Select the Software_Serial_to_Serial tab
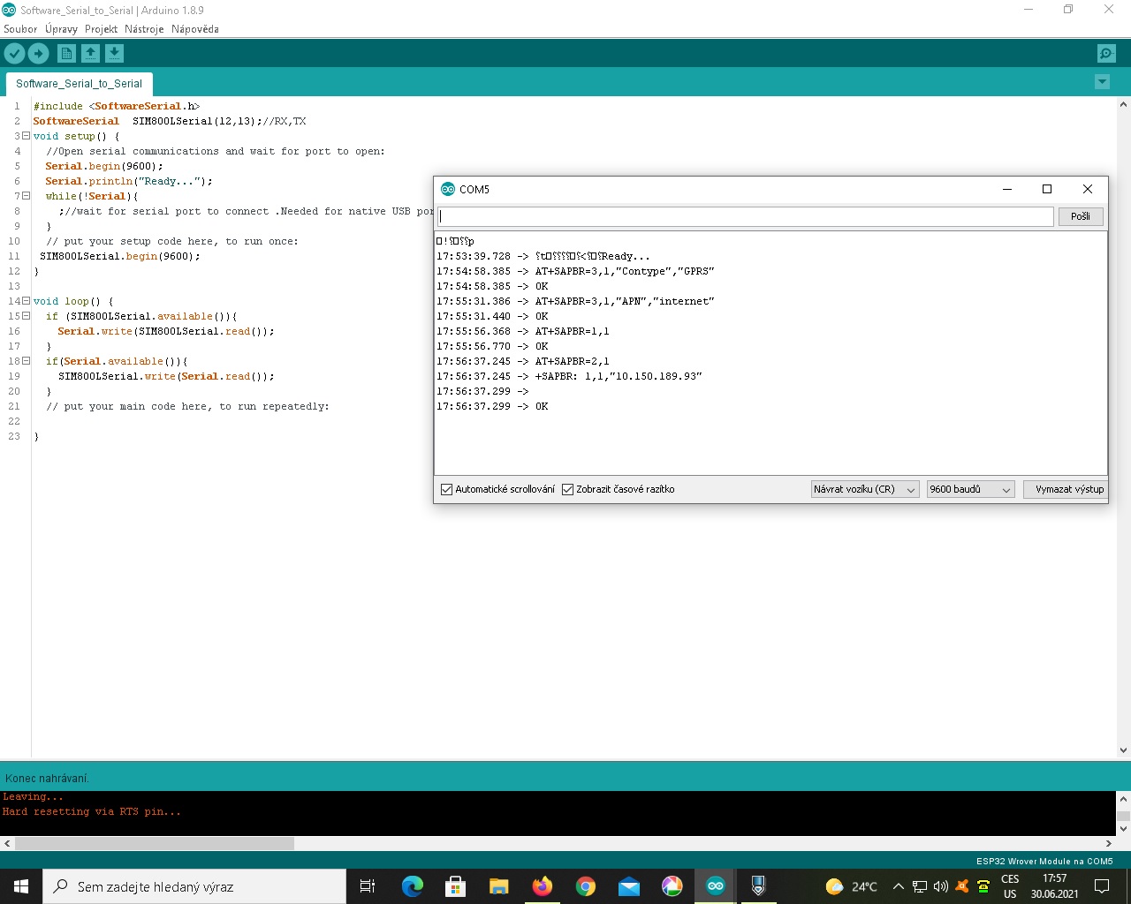 pyautogui.click(x=79, y=84)
